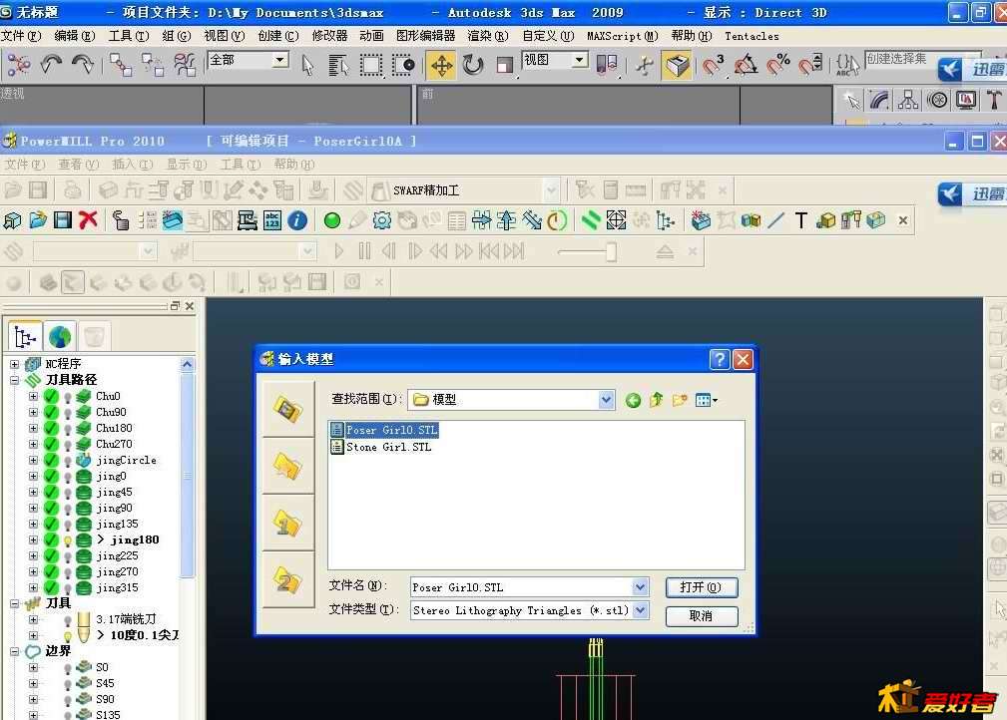Open the Hierarchy panel tab icon in 3ds Max
The height and width of the screenshot is (720, 1007).
pyautogui.click(x=908, y=100)
